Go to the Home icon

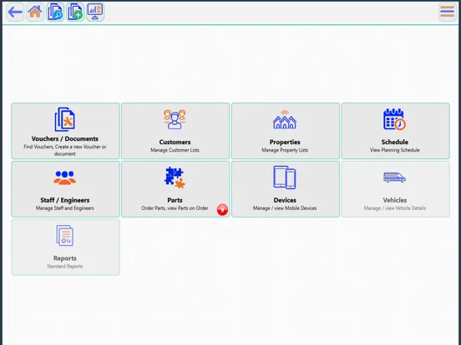point(35,12)
